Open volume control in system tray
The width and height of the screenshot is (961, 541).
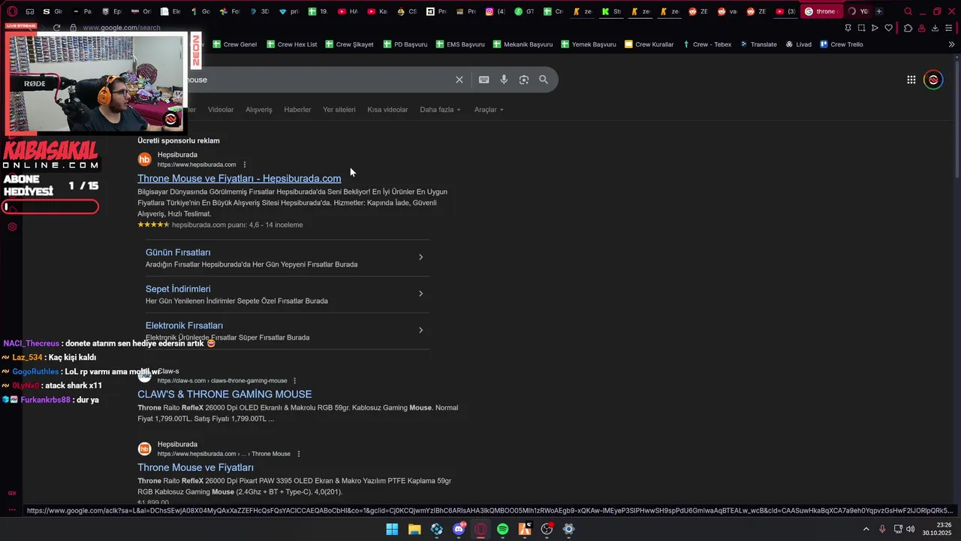point(910,529)
